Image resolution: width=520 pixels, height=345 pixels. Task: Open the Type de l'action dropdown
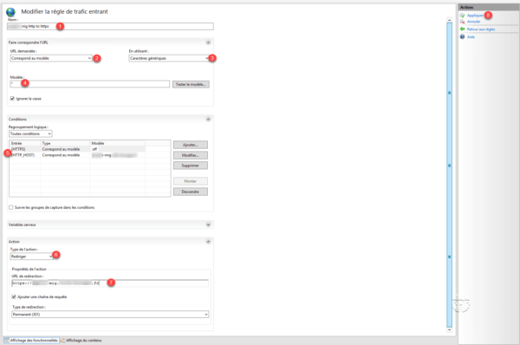31,257
